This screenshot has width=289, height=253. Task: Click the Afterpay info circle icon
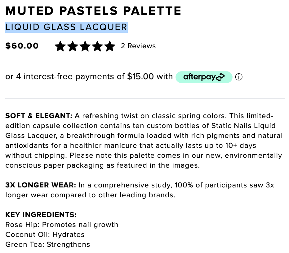(x=239, y=77)
